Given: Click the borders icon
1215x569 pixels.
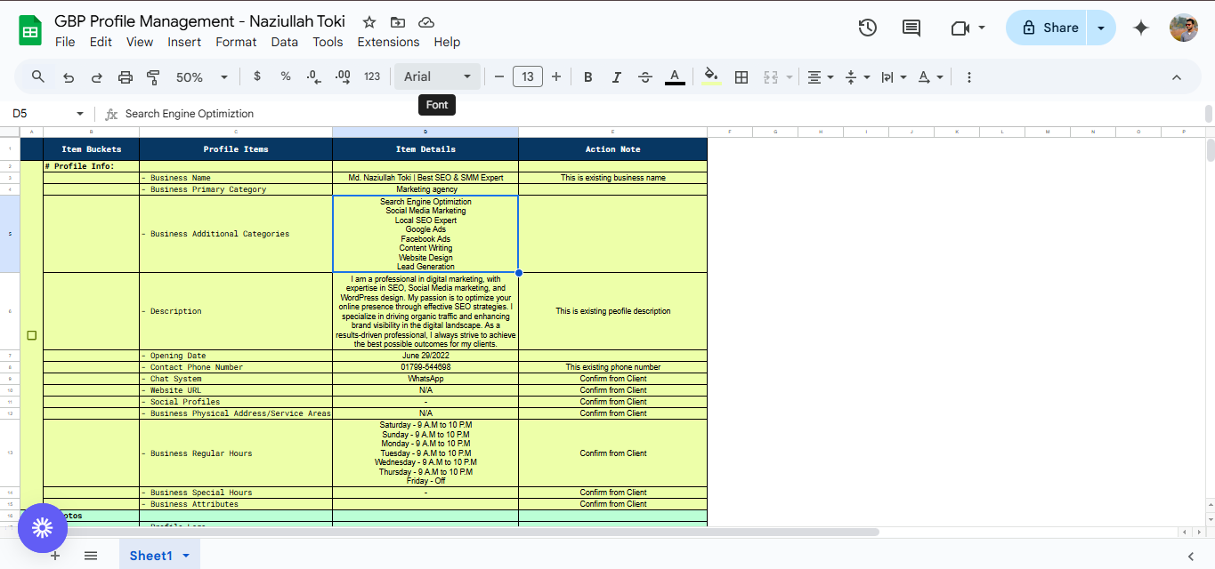Looking at the screenshot, I should pos(741,77).
